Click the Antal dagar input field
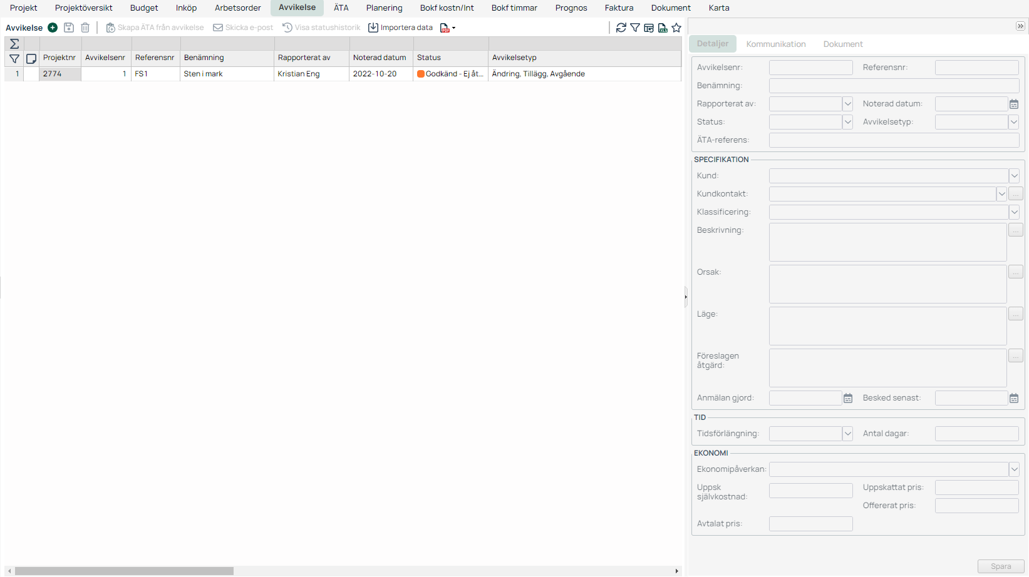Image resolution: width=1029 pixels, height=577 pixels. click(976, 434)
